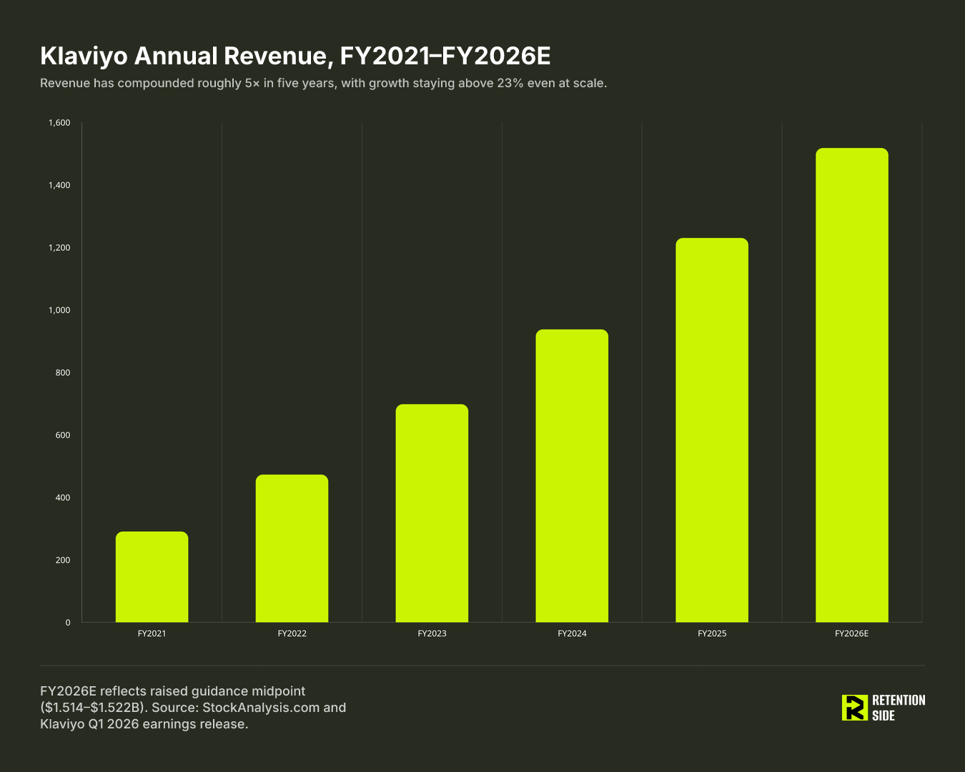Click the FY2021 x-axis label
Image resolution: width=965 pixels, height=772 pixels.
pos(152,633)
